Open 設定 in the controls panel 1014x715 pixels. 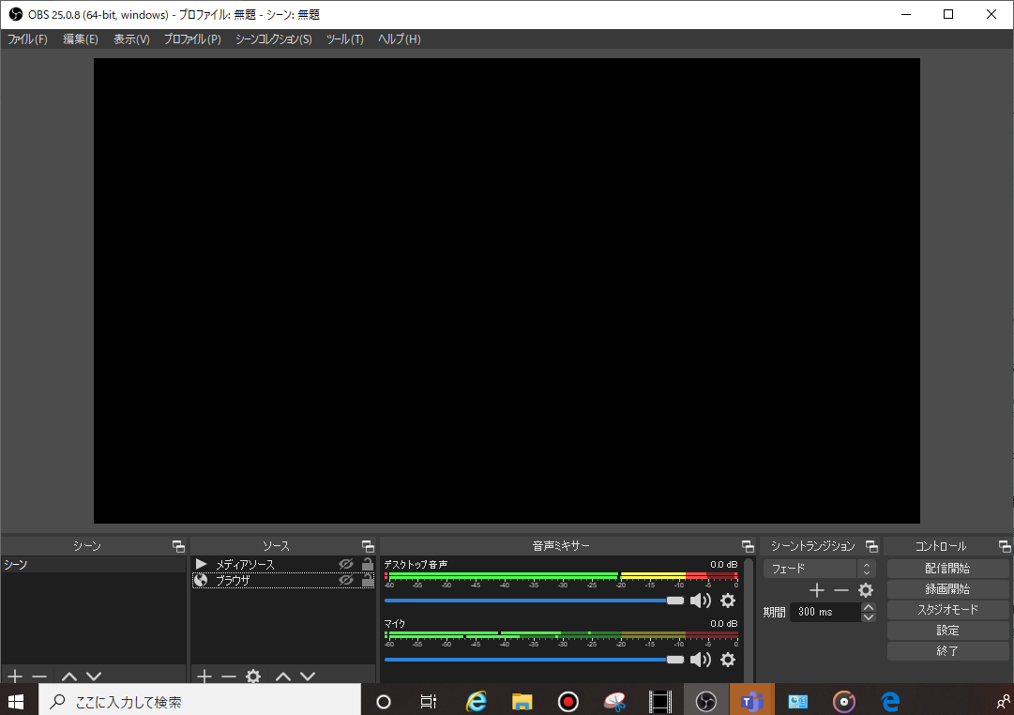(x=947, y=631)
